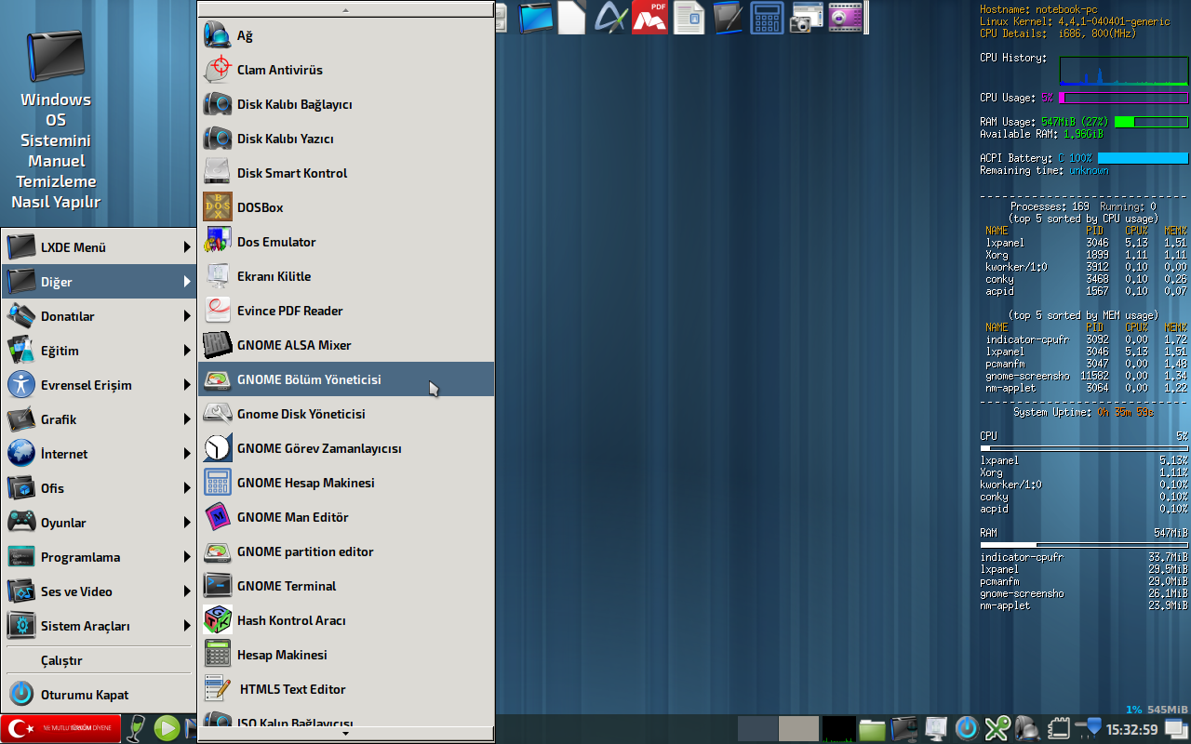Expand the Evrensel Erişim category
Viewport: 1191px width, 744px height.
pyautogui.click(x=100, y=385)
